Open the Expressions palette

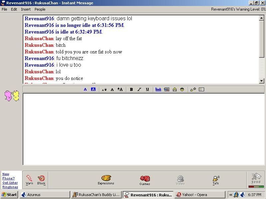click(x=106, y=180)
